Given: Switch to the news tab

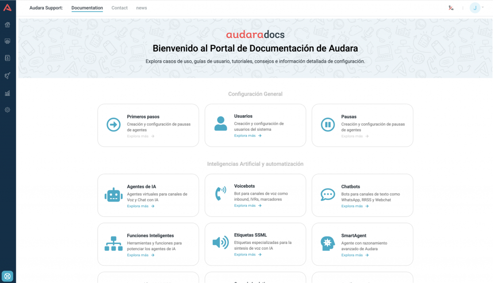Looking at the screenshot, I should (x=142, y=8).
